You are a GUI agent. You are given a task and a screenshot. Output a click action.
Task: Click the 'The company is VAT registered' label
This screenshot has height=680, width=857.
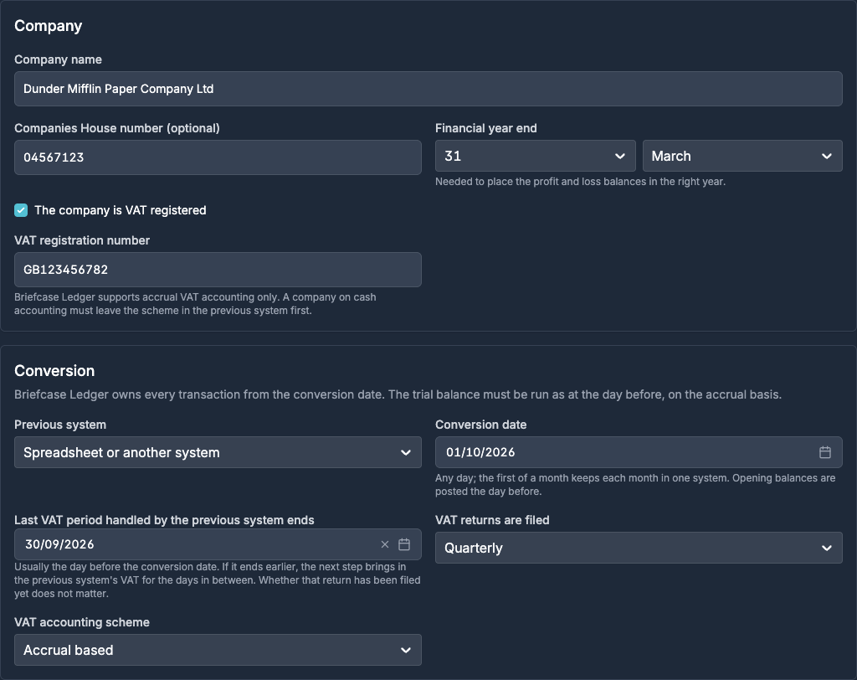[x=121, y=210]
